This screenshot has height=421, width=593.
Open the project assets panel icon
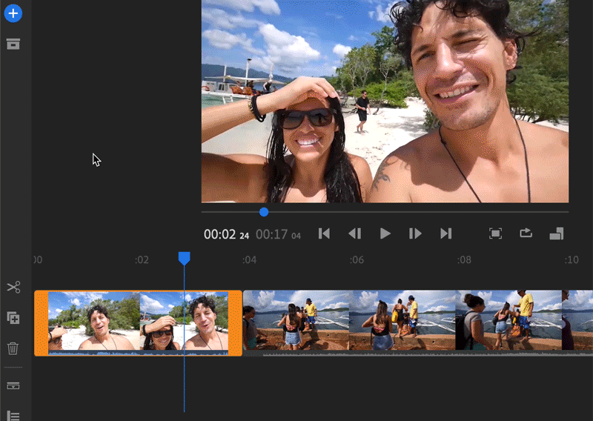(x=13, y=44)
